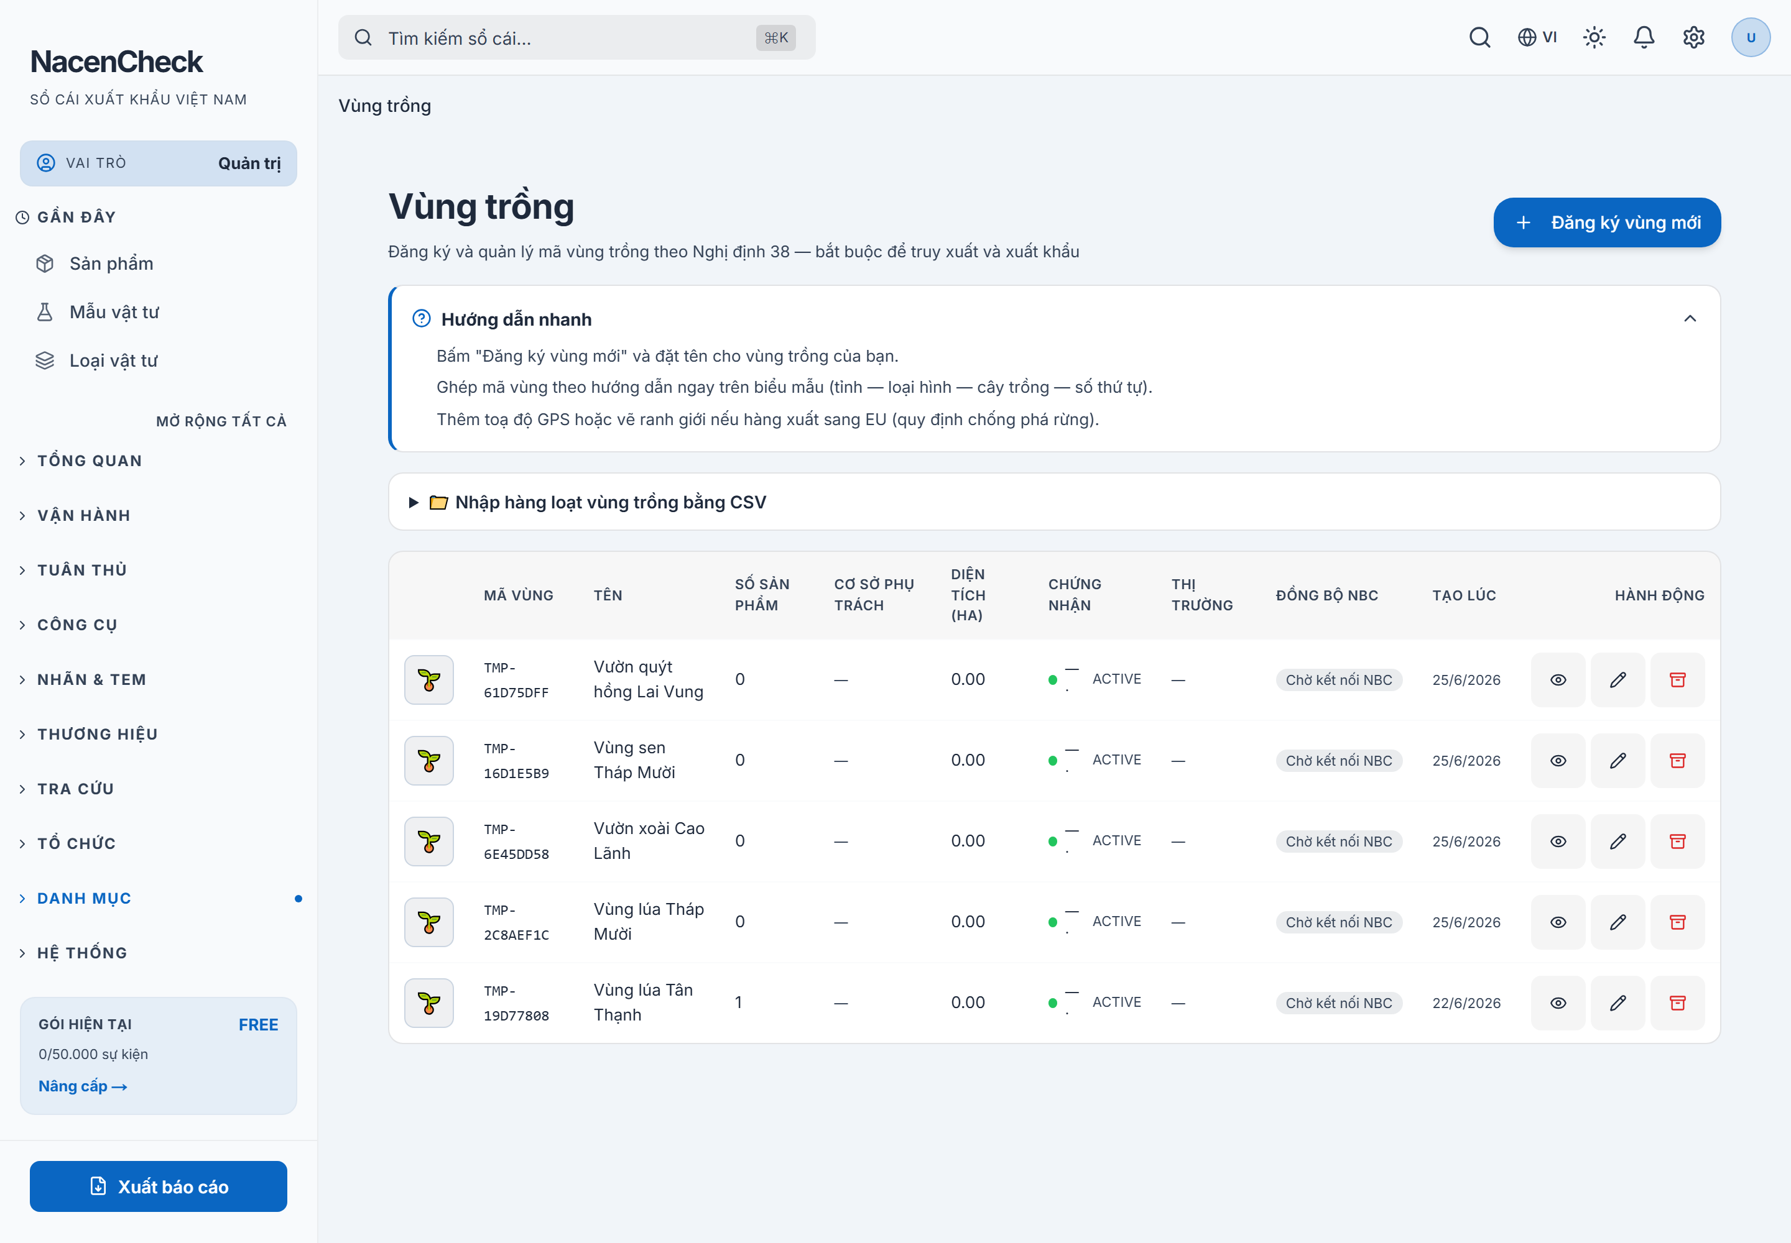View details of Vùng sen Tháp Mười
Screen dimensions: 1791x1243
pos(1558,761)
